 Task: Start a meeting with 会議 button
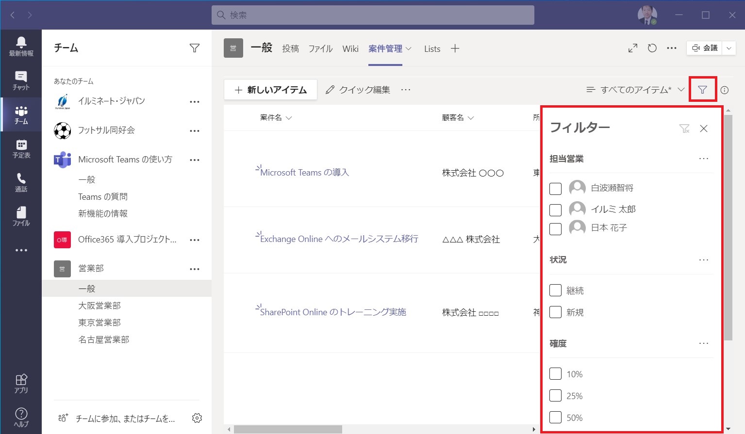[704, 48]
